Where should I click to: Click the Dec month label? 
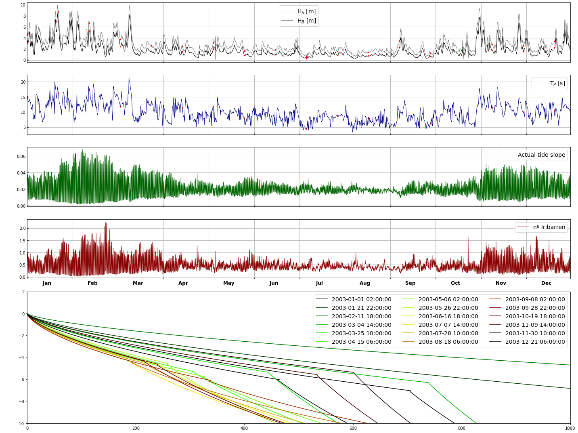pyautogui.click(x=547, y=283)
